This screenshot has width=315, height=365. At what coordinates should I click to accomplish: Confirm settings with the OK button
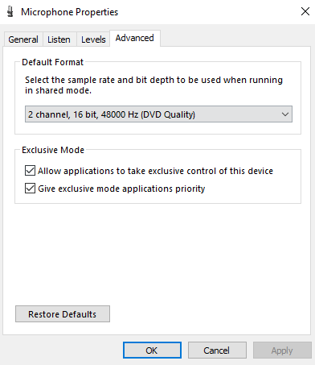pos(152,350)
